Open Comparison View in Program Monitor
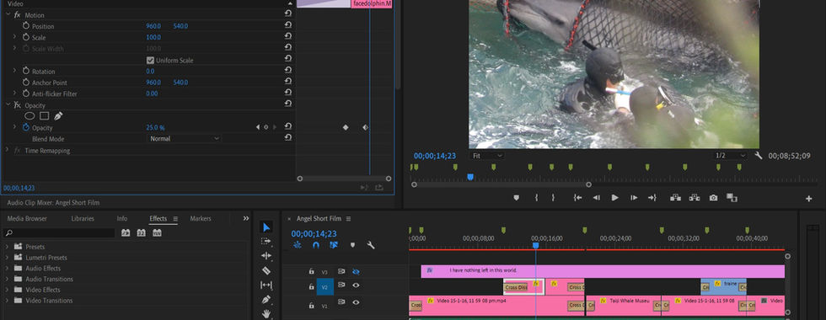This screenshot has height=320, width=826. click(732, 198)
